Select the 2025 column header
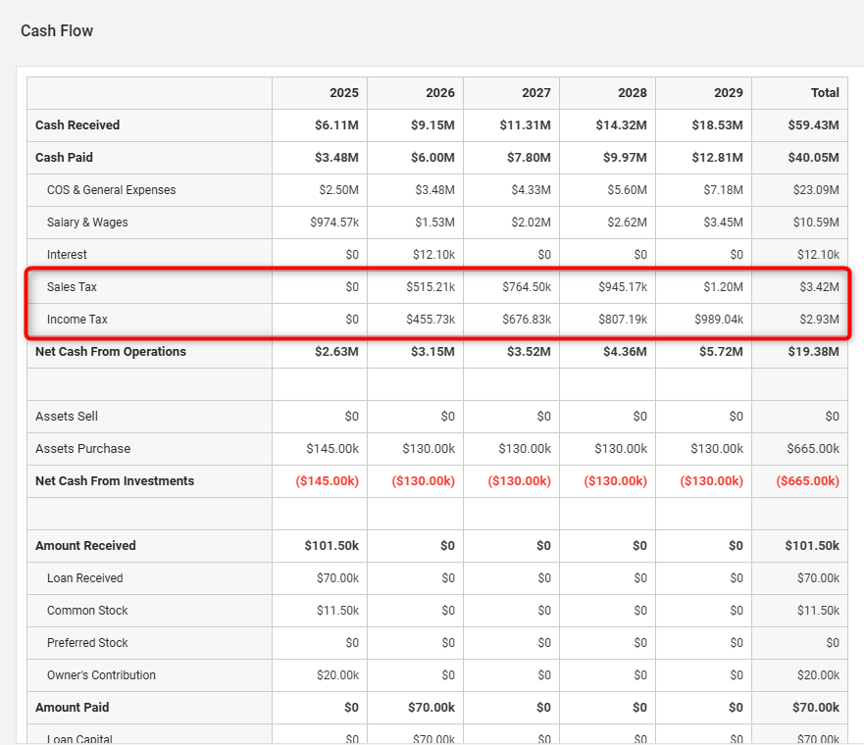This screenshot has height=745, width=864. tap(343, 93)
